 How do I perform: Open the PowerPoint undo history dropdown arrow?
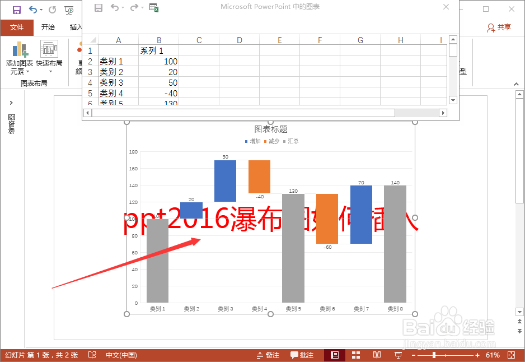point(41,10)
